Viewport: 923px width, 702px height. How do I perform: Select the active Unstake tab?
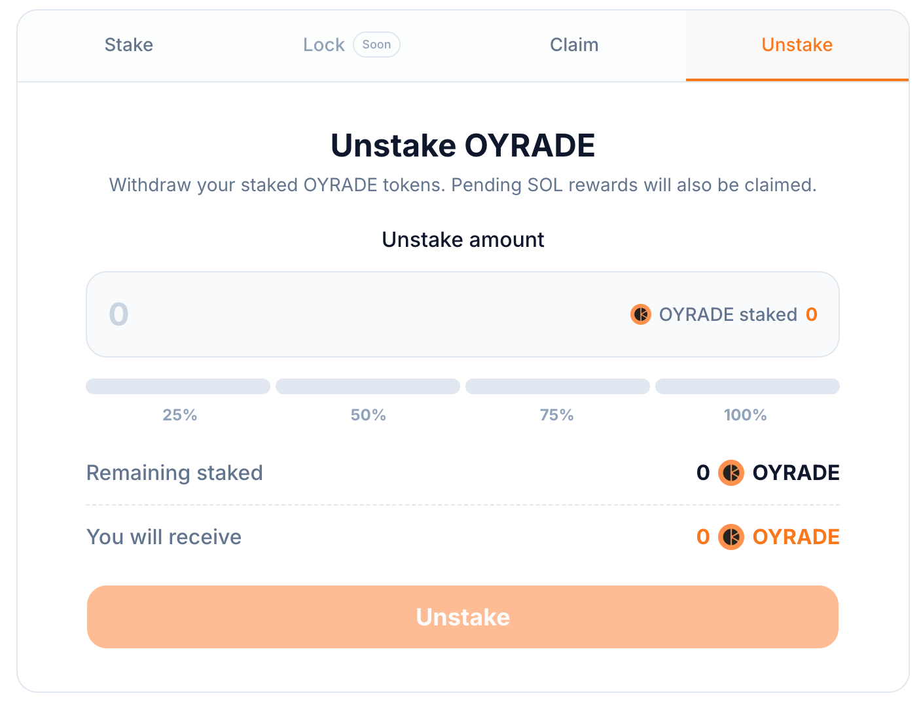click(797, 45)
